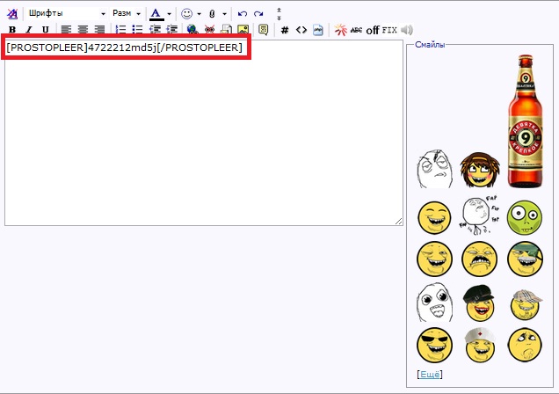Insert code tag with # icon
Screen dimensions: 559x394
(284, 30)
